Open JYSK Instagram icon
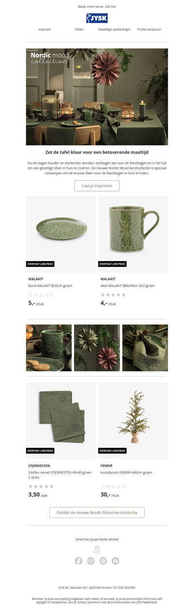 tap(91, 561)
